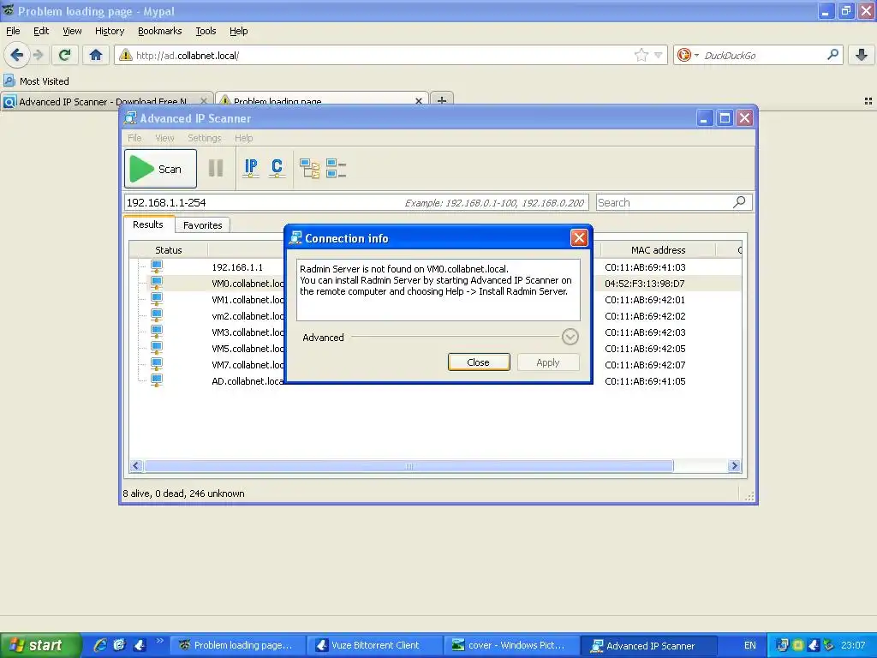The height and width of the screenshot is (658, 877).
Task: Click the computer icon beside 192.168.1.1
Action: pos(157,266)
